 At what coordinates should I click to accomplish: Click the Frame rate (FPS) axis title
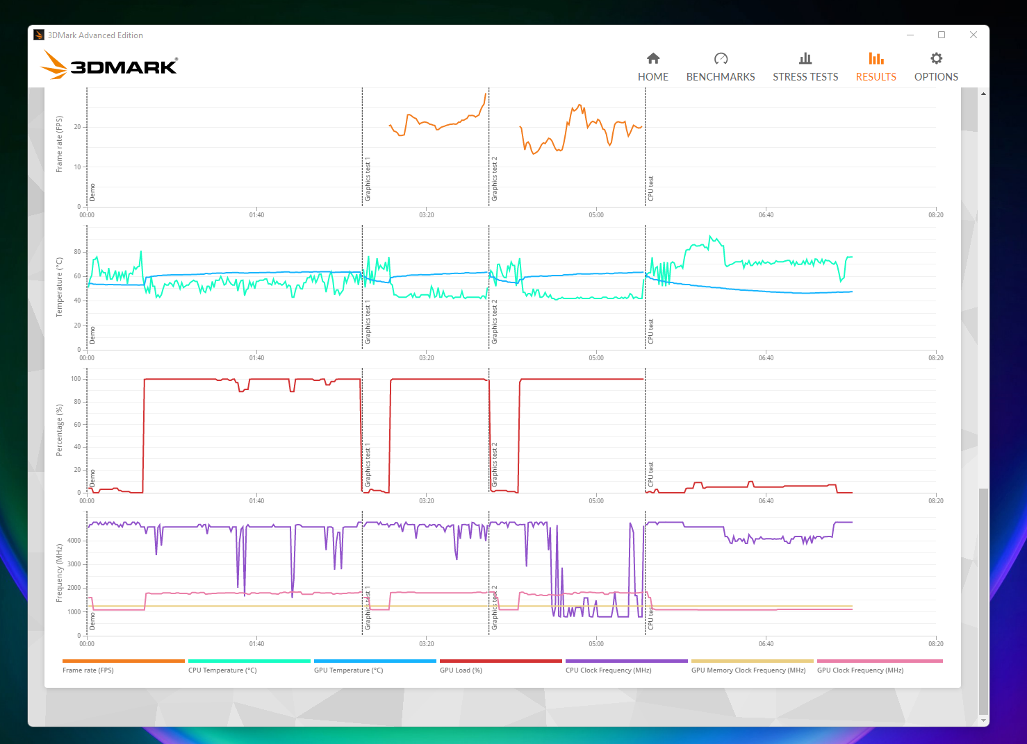(59, 144)
